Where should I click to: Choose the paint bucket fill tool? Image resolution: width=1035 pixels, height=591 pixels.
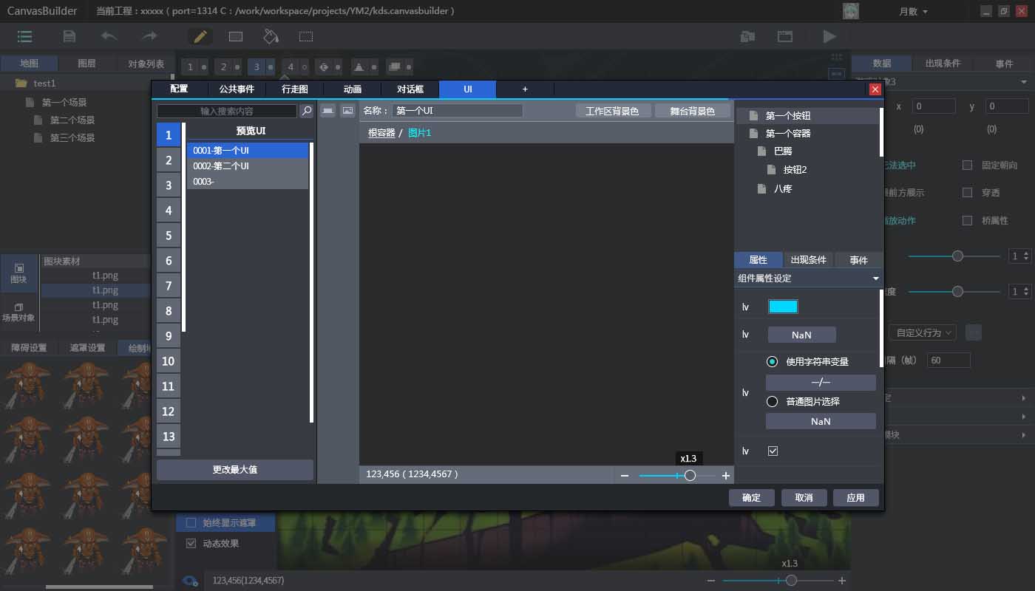pos(271,36)
